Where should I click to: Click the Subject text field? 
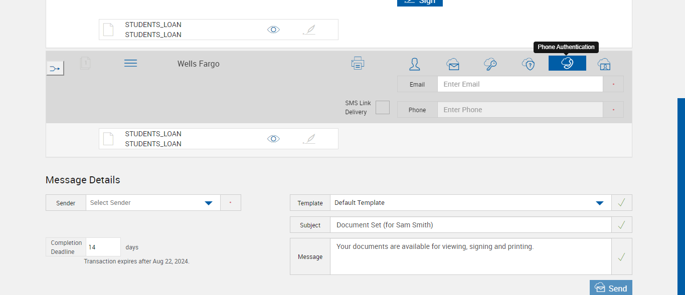470,225
